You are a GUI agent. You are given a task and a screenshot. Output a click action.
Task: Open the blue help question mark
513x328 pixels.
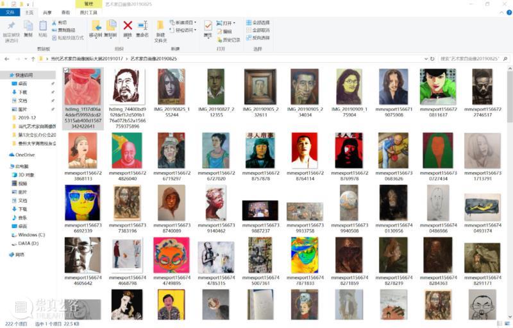point(509,12)
